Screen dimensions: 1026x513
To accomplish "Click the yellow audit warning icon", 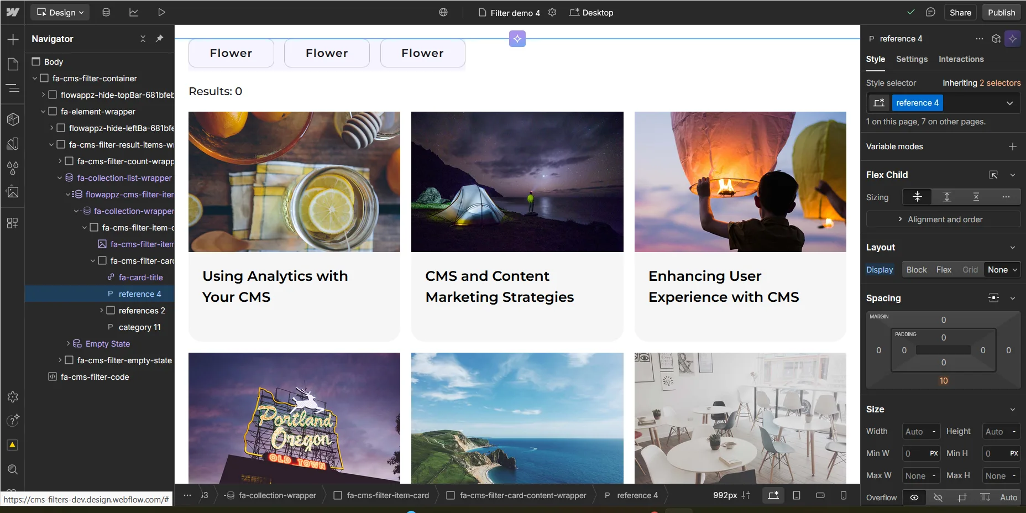I will pos(13,445).
